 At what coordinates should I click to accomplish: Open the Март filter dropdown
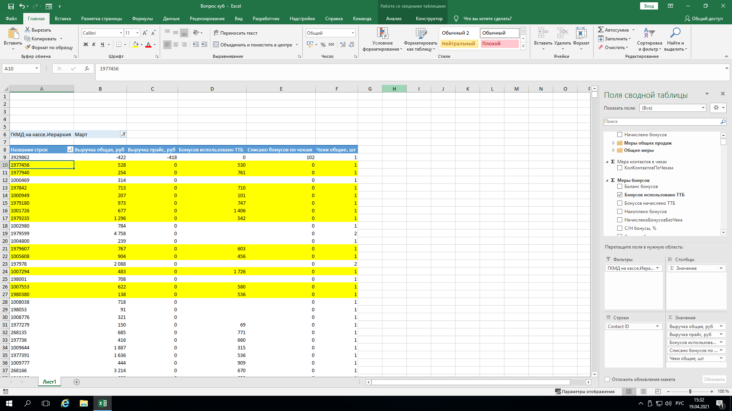(x=123, y=134)
